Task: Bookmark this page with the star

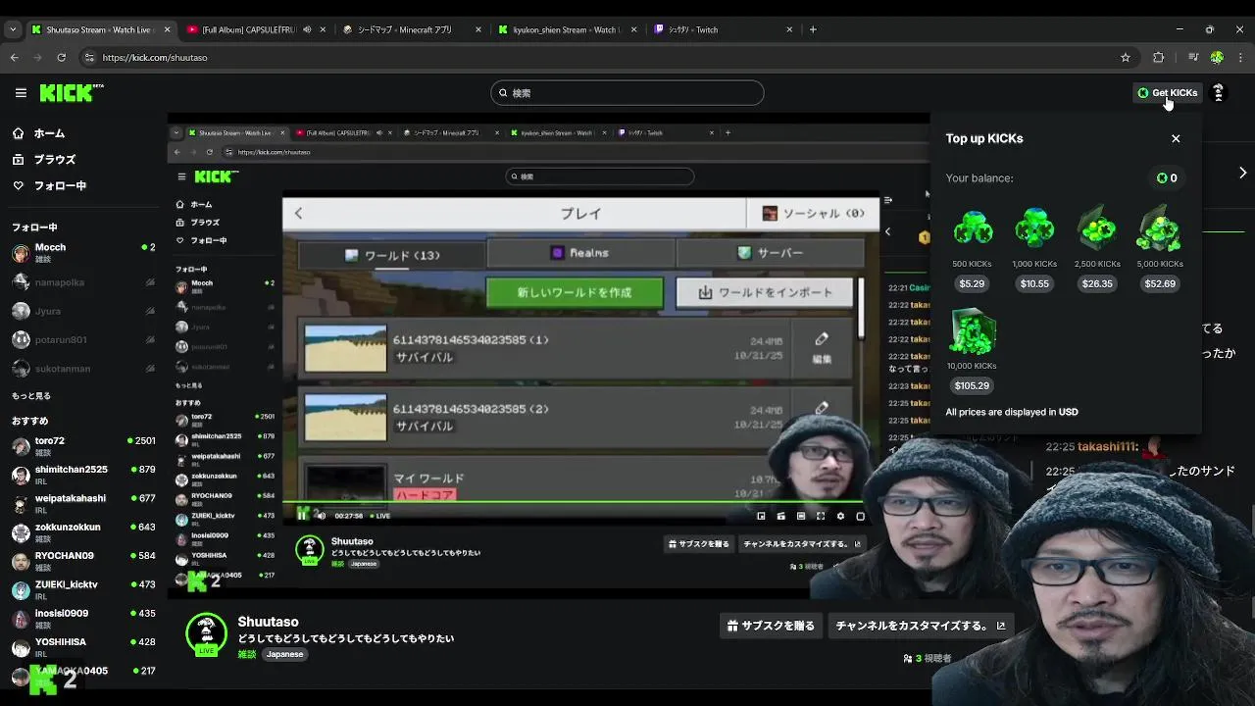Action: coord(1125,57)
